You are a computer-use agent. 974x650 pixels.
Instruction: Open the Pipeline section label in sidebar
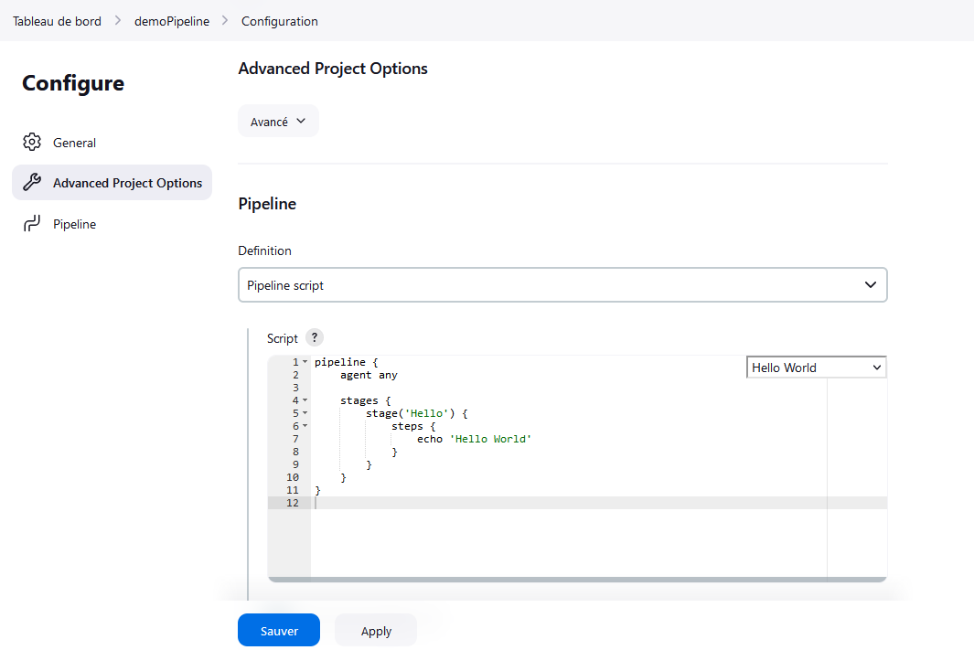(75, 224)
